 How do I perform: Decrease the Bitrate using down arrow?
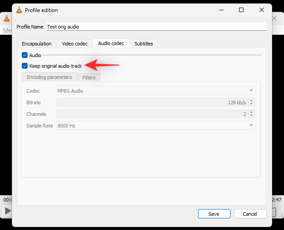coord(251,104)
